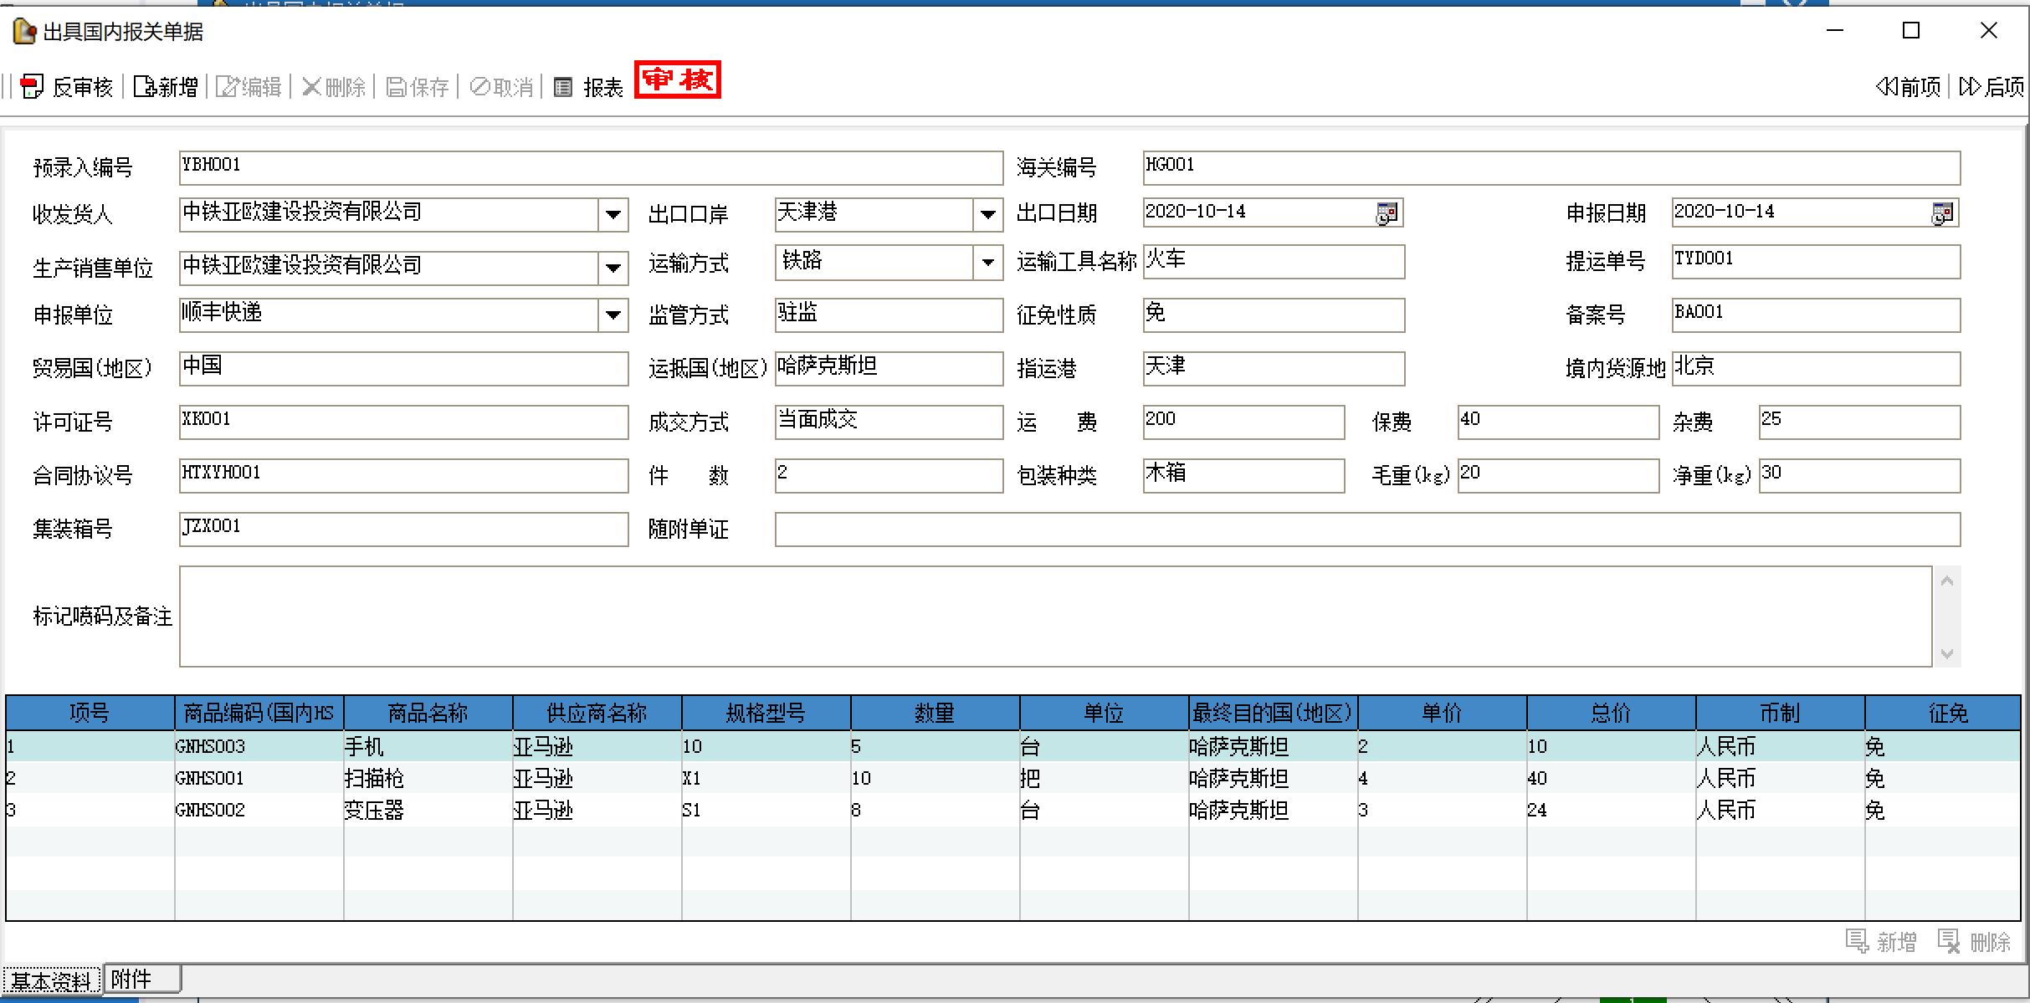
Task: Click the bottom-right 新增 row icon
Action: (1857, 941)
